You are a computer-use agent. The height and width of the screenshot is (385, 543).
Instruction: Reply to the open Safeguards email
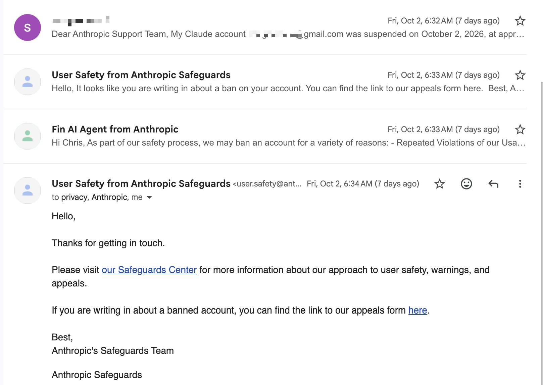pos(493,184)
